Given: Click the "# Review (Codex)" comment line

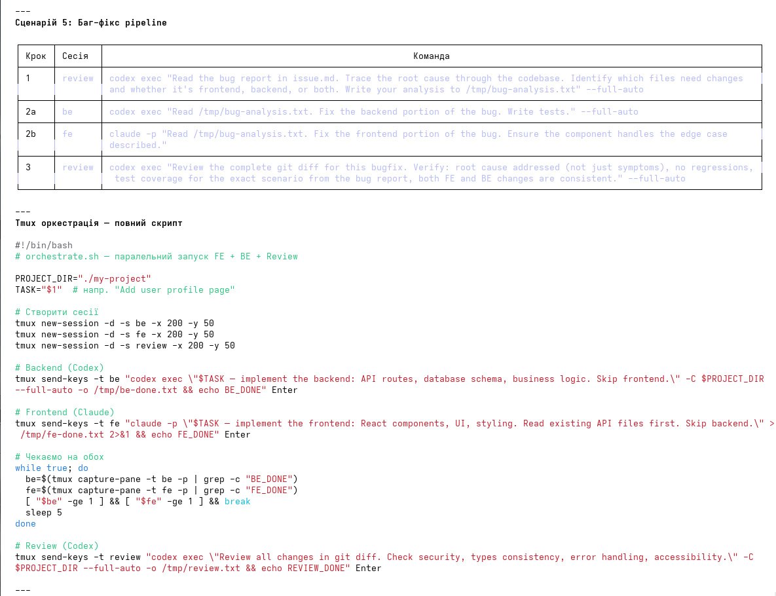Looking at the screenshot, I should click(57, 546).
